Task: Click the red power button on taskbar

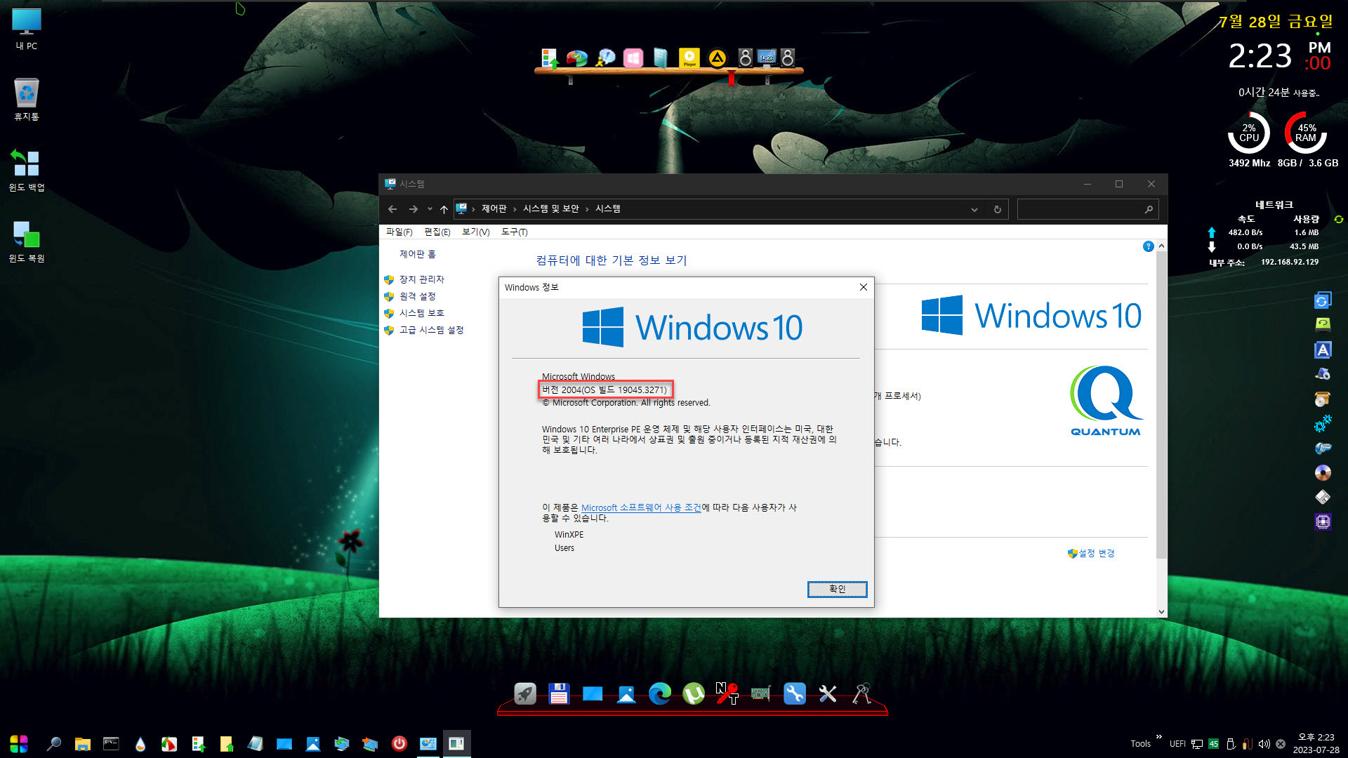Action: 399,744
